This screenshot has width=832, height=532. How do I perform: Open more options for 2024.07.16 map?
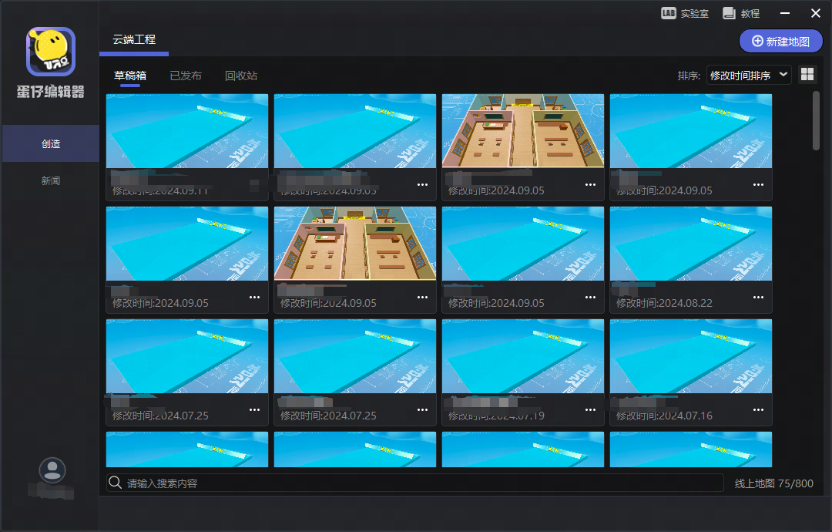[758, 410]
